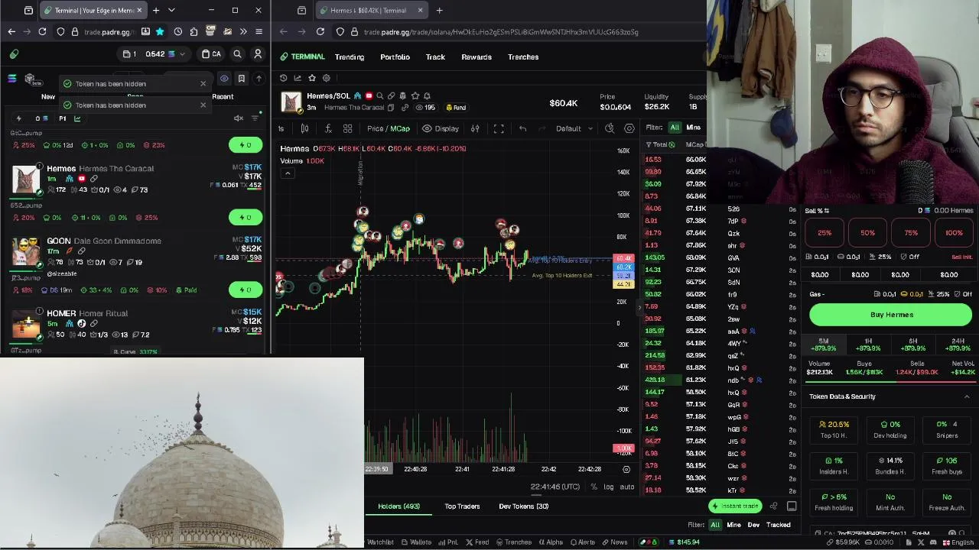Toggle the chart Display option
The height and width of the screenshot is (550, 979).
441,128
